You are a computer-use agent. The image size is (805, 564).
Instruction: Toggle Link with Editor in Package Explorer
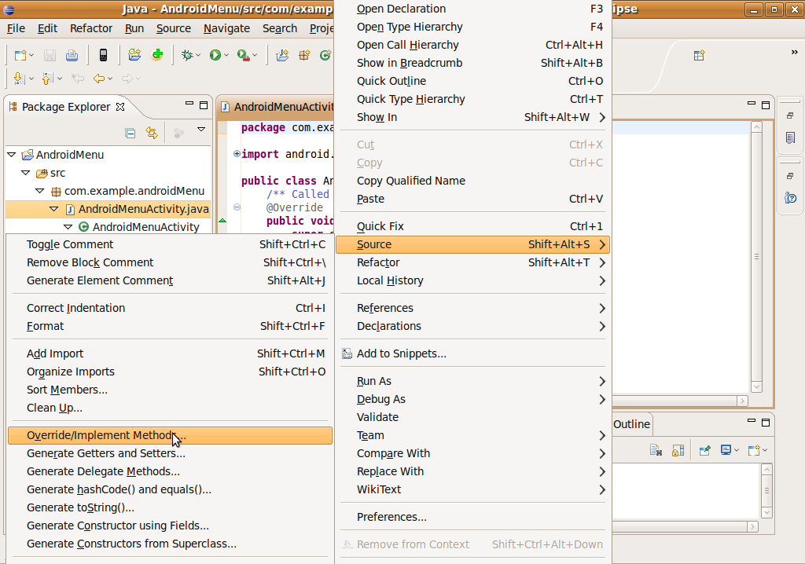pos(152,133)
